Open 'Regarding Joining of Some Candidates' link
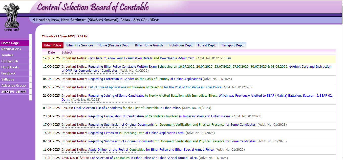Viewport: 343px width, 160px height. pos(116,96)
